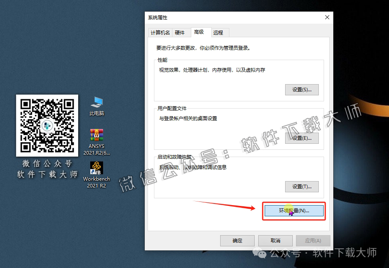Click the WeChat QR code image
The image size is (389, 268).
[47, 125]
